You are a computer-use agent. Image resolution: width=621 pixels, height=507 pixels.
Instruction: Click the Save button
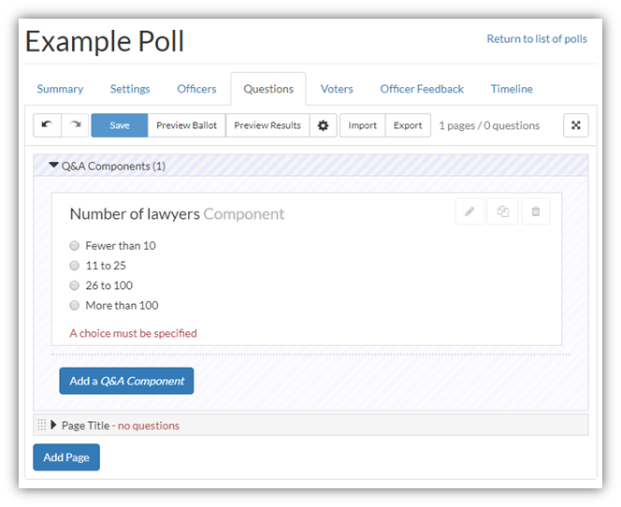[120, 125]
